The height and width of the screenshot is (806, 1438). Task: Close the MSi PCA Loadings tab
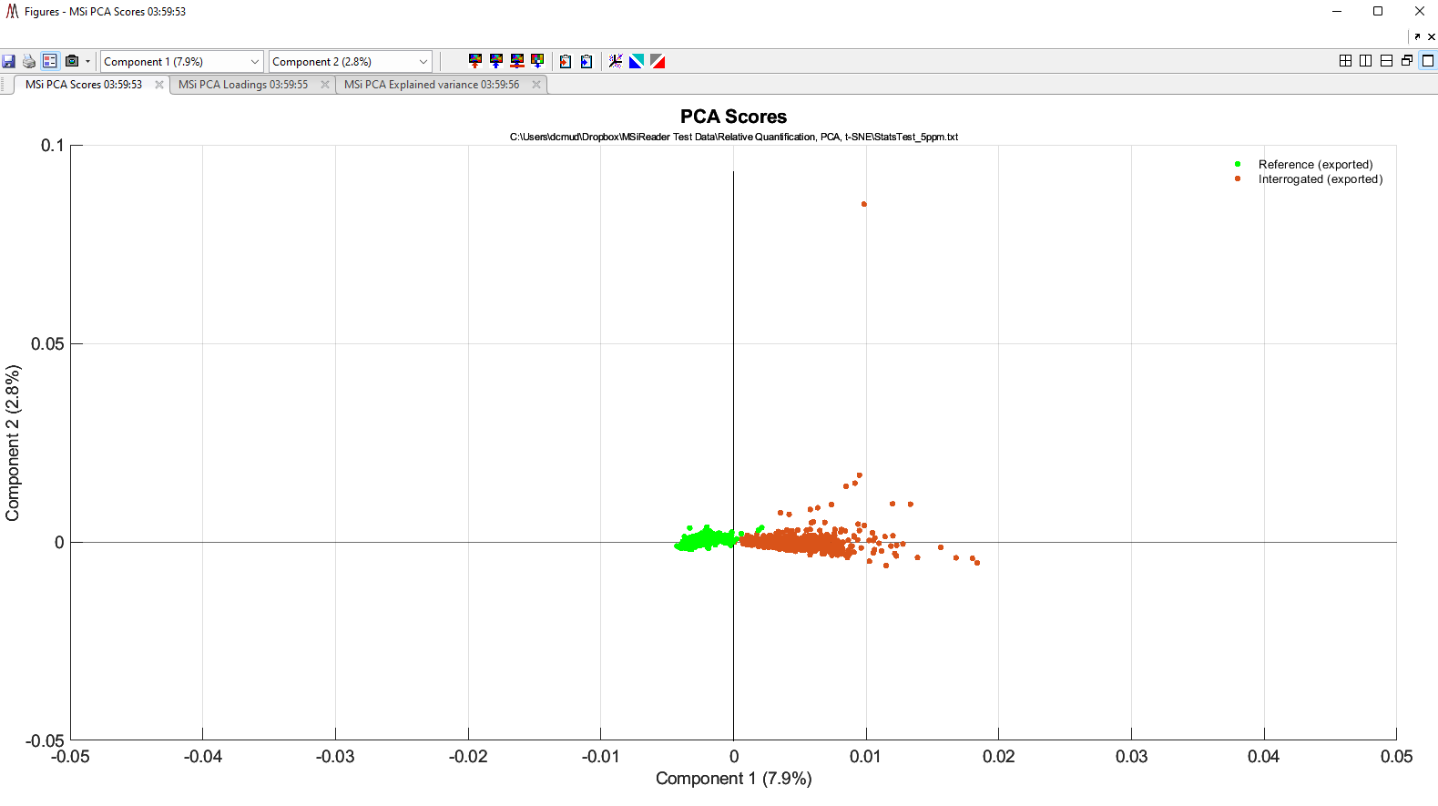pos(325,85)
